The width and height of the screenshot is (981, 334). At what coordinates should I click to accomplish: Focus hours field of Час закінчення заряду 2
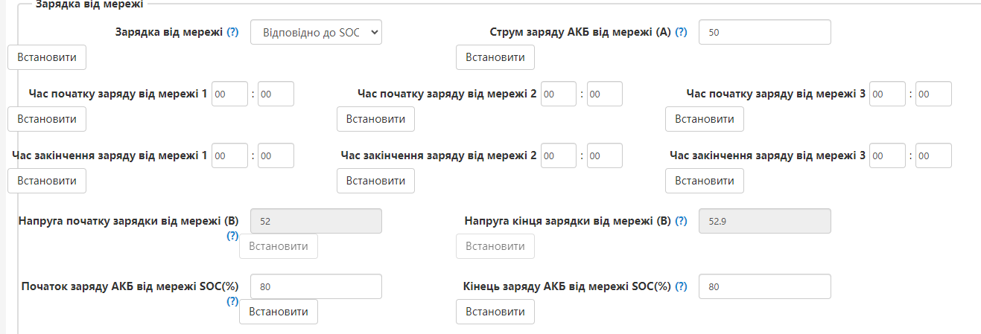click(559, 155)
